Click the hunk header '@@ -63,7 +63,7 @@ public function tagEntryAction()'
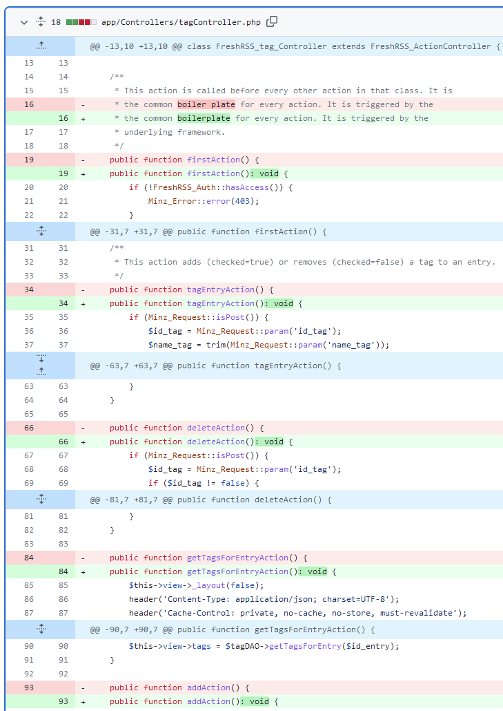Screen dimensions: 503x711 tap(215, 366)
